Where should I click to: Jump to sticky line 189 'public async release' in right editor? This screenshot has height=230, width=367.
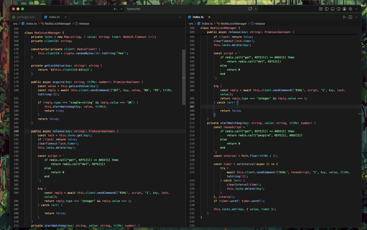point(250,32)
